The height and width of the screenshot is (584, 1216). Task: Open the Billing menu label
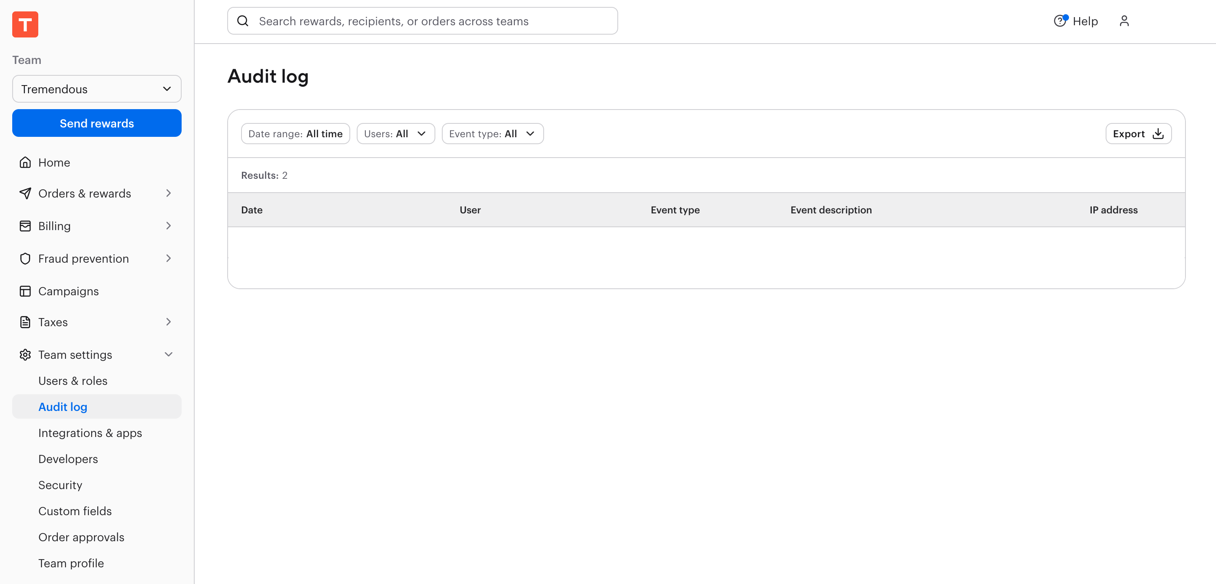pyautogui.click(x=54, y=226)
